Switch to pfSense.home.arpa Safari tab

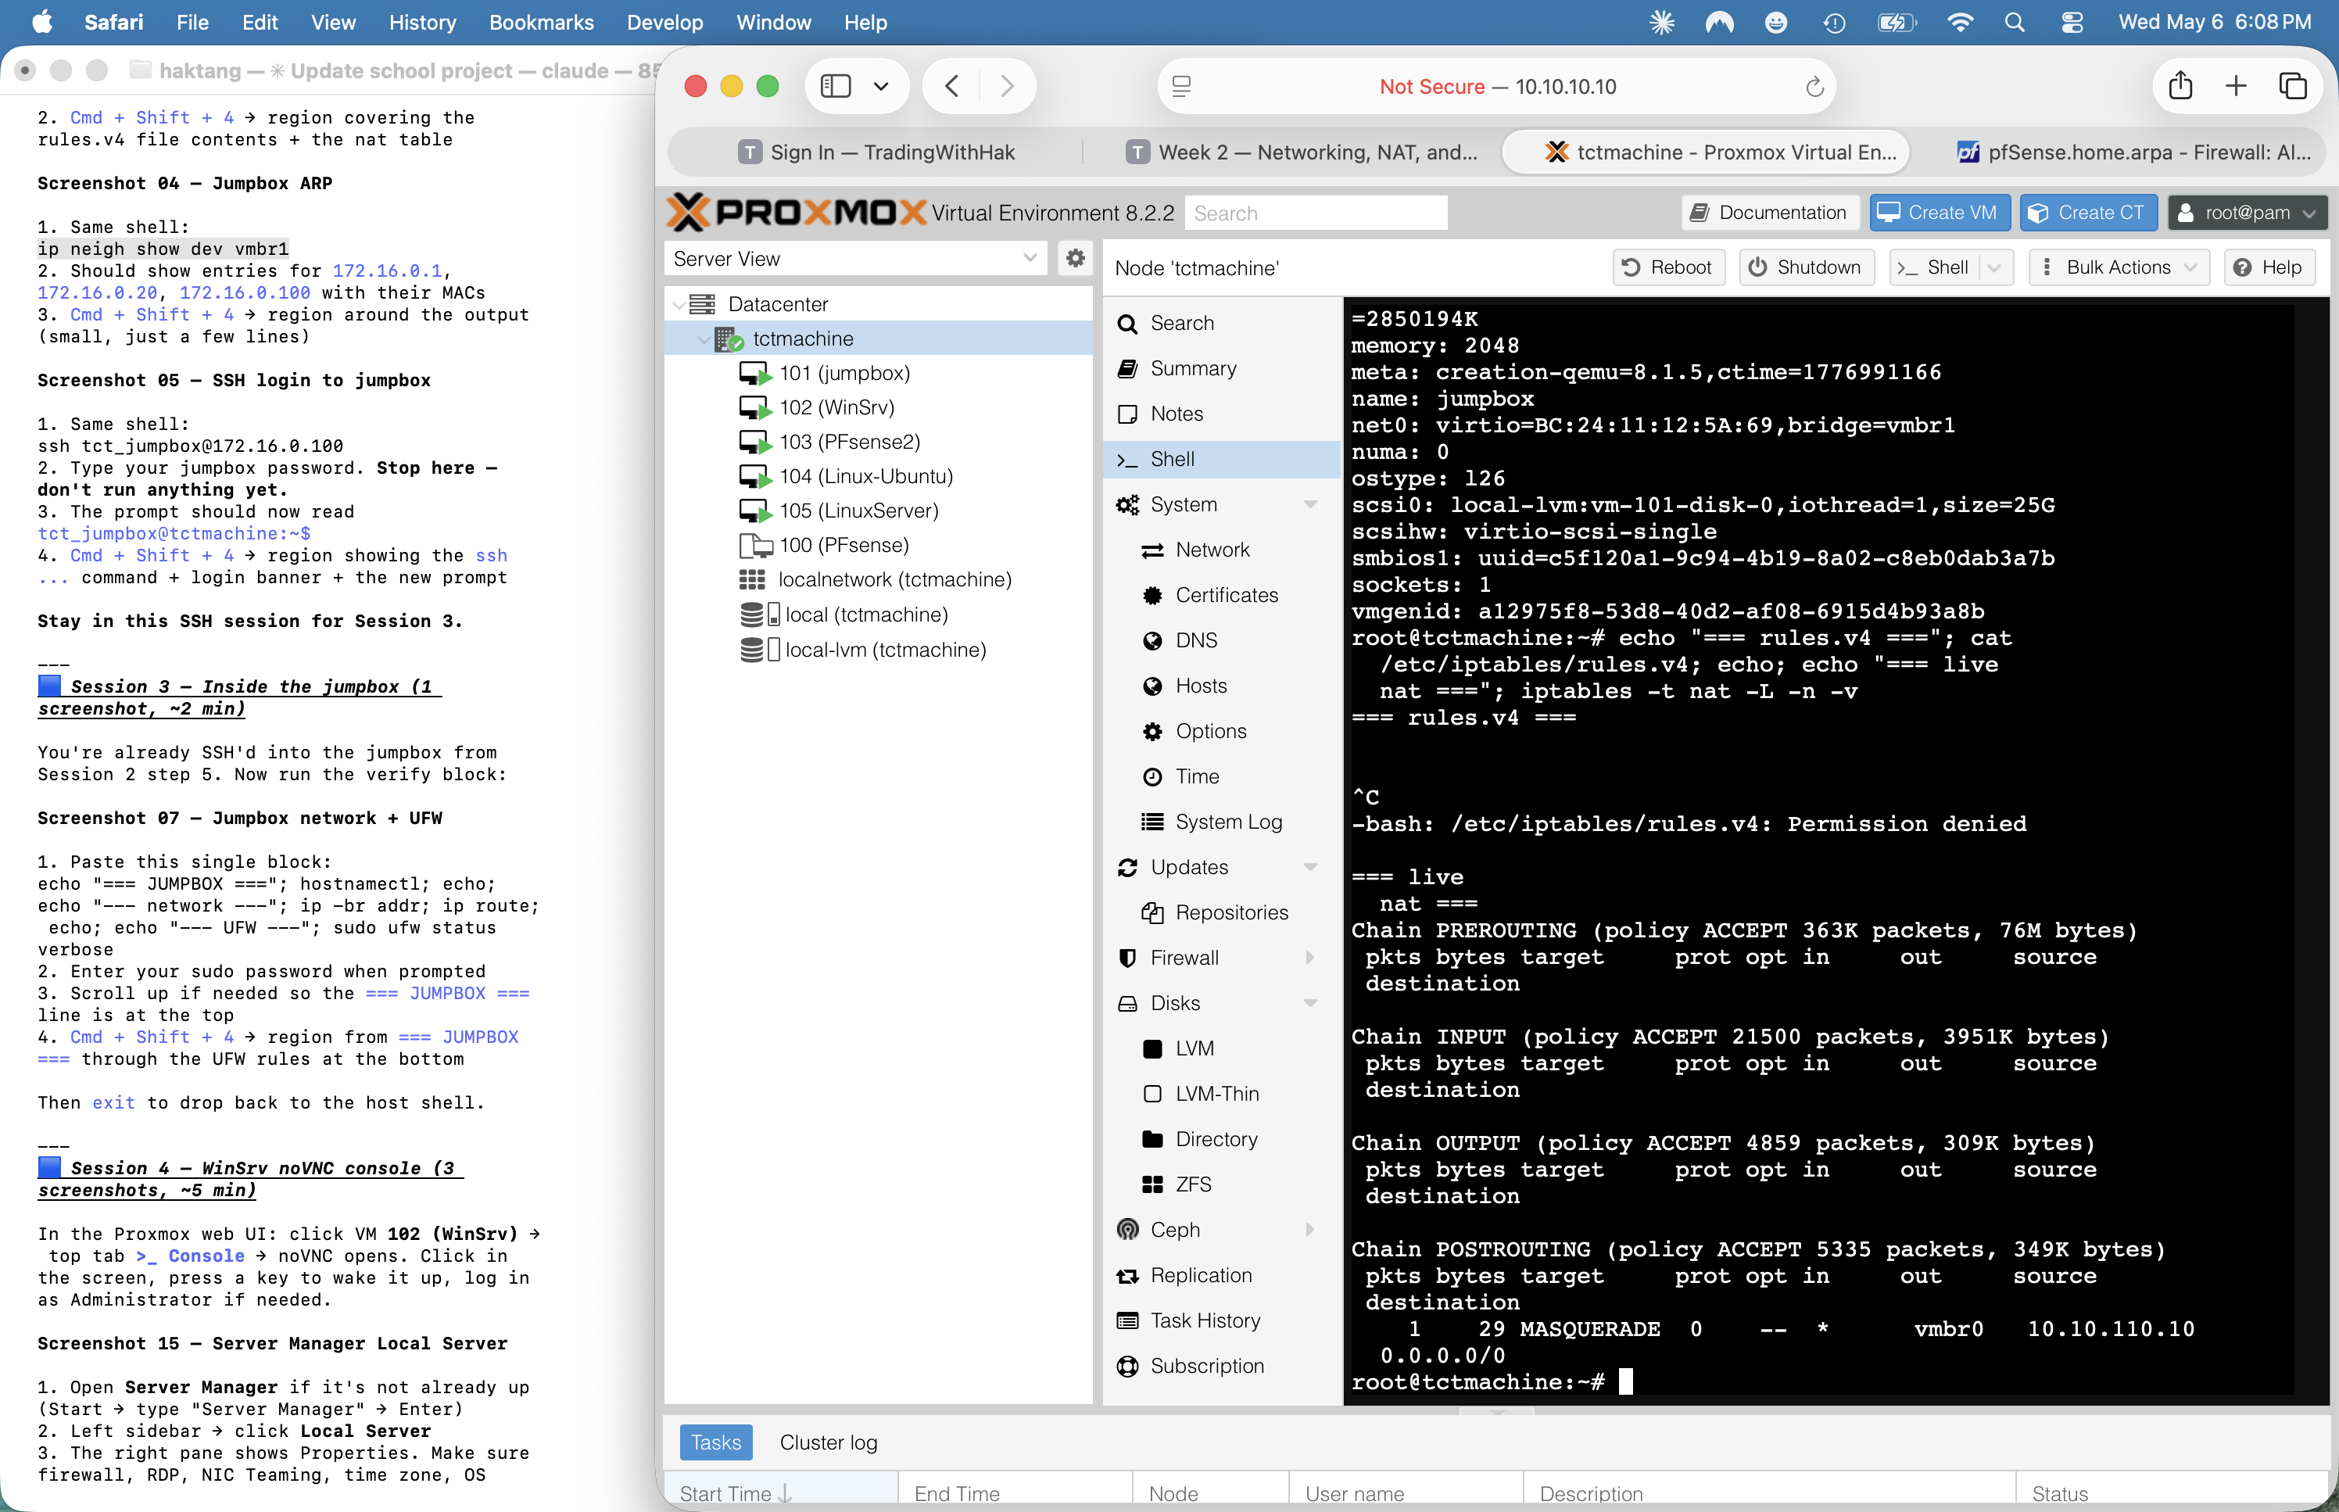pos(2136,152)
